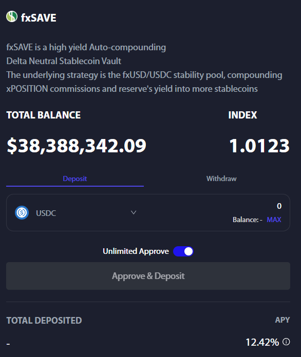This screenshot has height=357, width=301.
Task: Click the USDC coin icon
Action: (x=22, y=213)
